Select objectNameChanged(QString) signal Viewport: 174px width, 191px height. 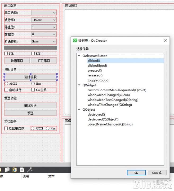click(110, 124)
